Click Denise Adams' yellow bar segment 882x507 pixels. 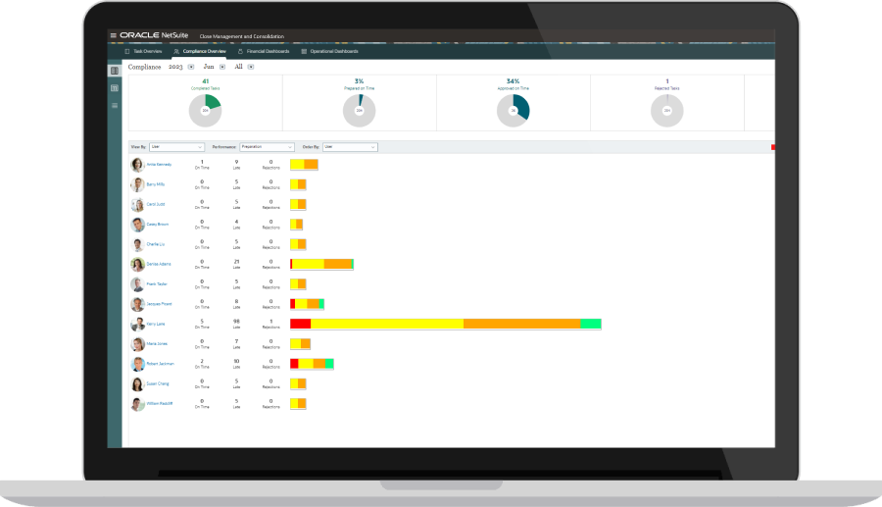click(x=309, y=264)
